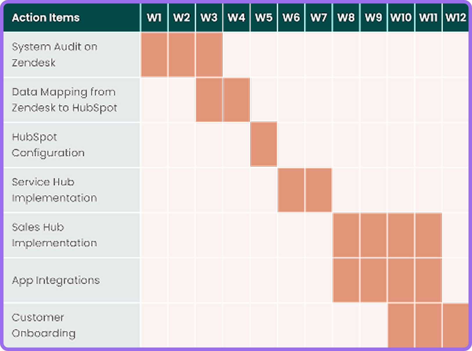Screen dimensions: 472x351
Task: Click HubSpot Configuration filled cell in W5
Action: 264,144
